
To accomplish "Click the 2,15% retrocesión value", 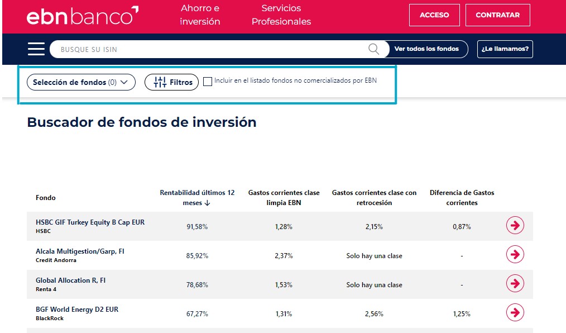I will 375,227.
